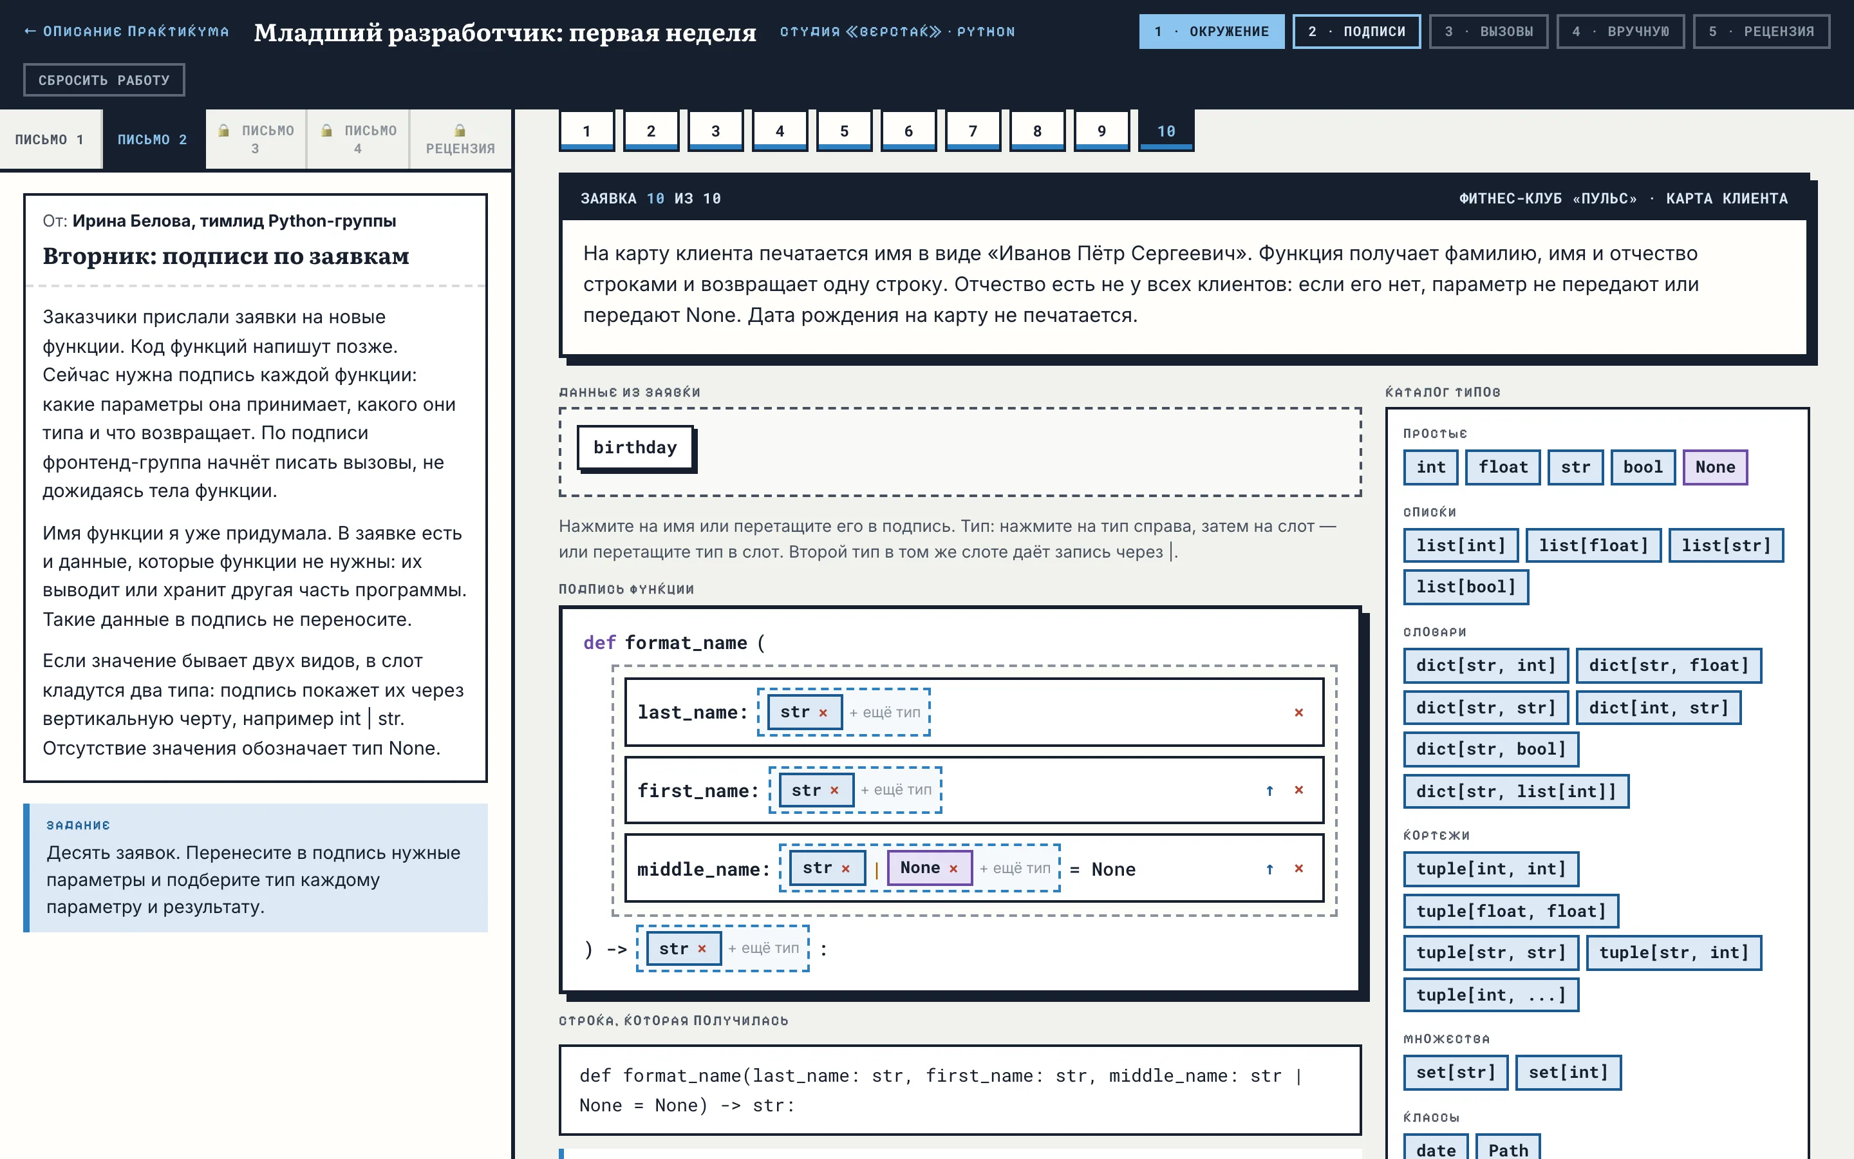Move first_name parameter up
The width and height of the screenshot is (1854, 1159).
1269,790
